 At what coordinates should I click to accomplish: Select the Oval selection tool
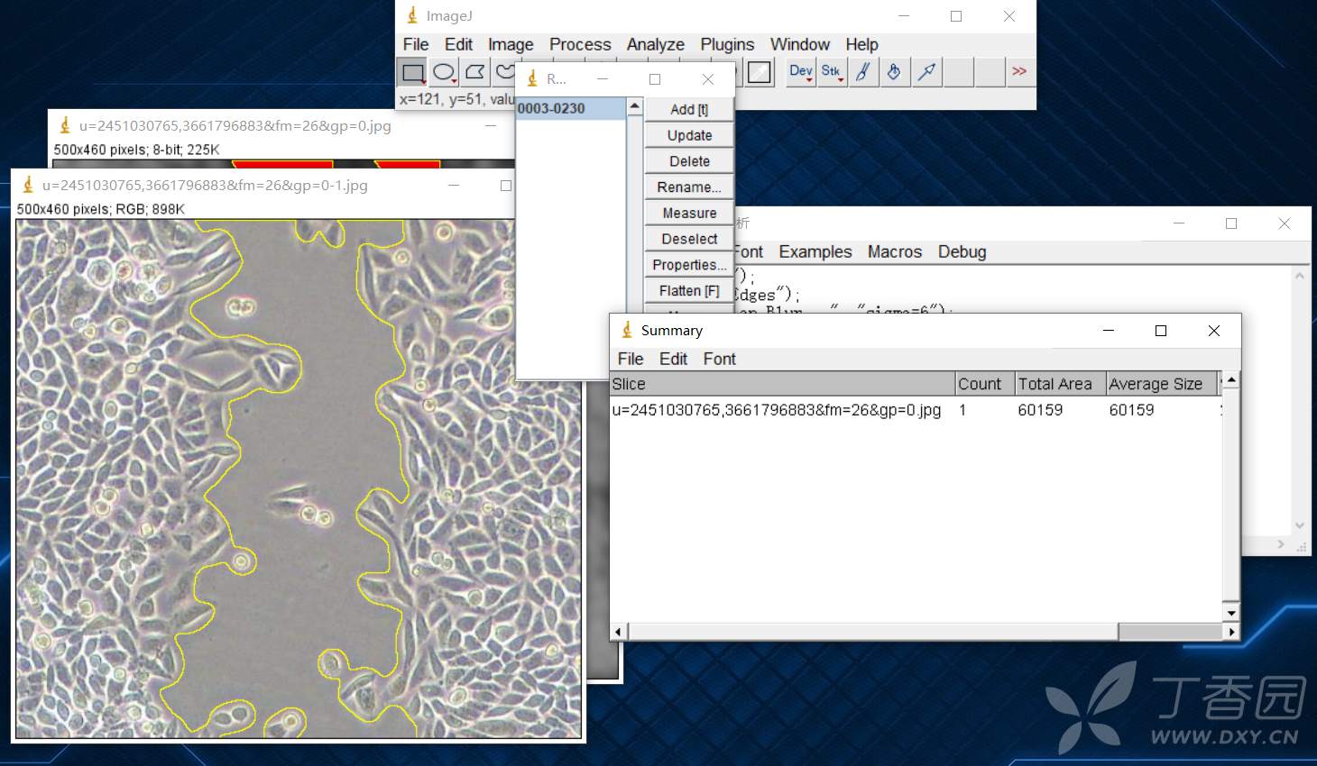tap(444, 72)
